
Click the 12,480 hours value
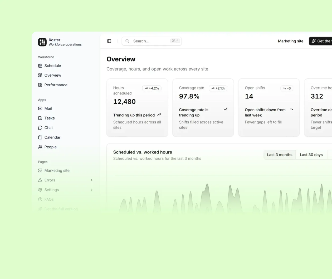pyautogui.click(x=124, y=102)
